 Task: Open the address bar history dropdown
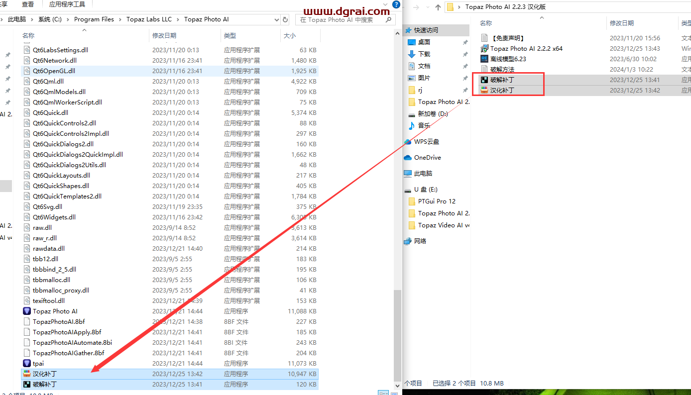[x=277, y=19]
